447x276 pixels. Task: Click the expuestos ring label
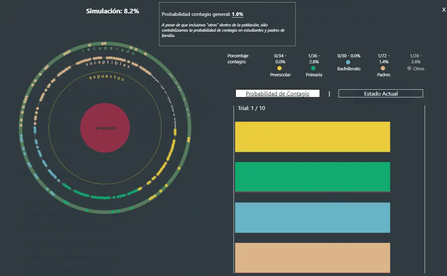107,77
